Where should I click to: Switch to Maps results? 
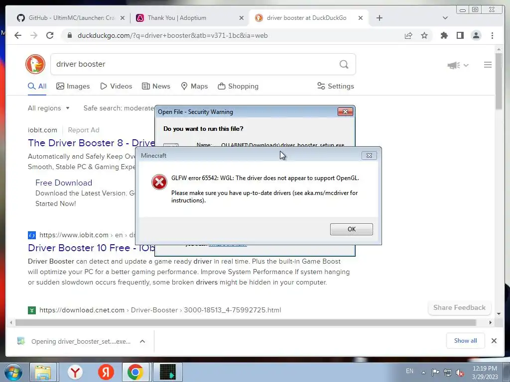tap(194, 86)
